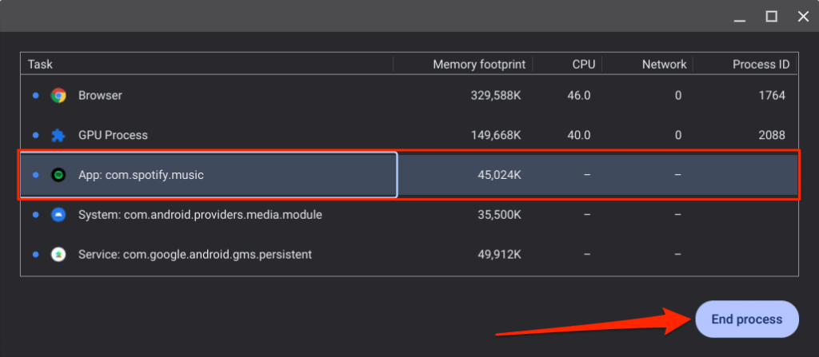Click the Chrome Browser icon

(x=58, y=96)
